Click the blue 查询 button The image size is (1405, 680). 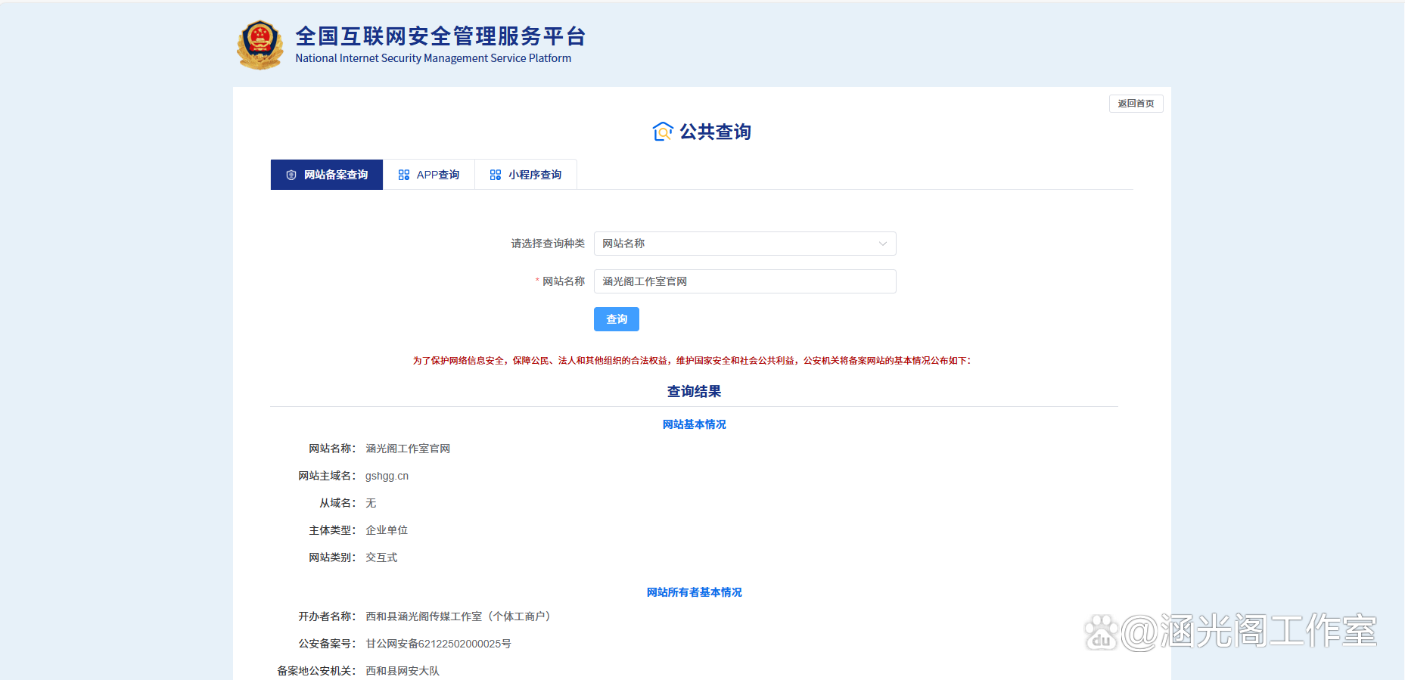(x=617, y=319)
